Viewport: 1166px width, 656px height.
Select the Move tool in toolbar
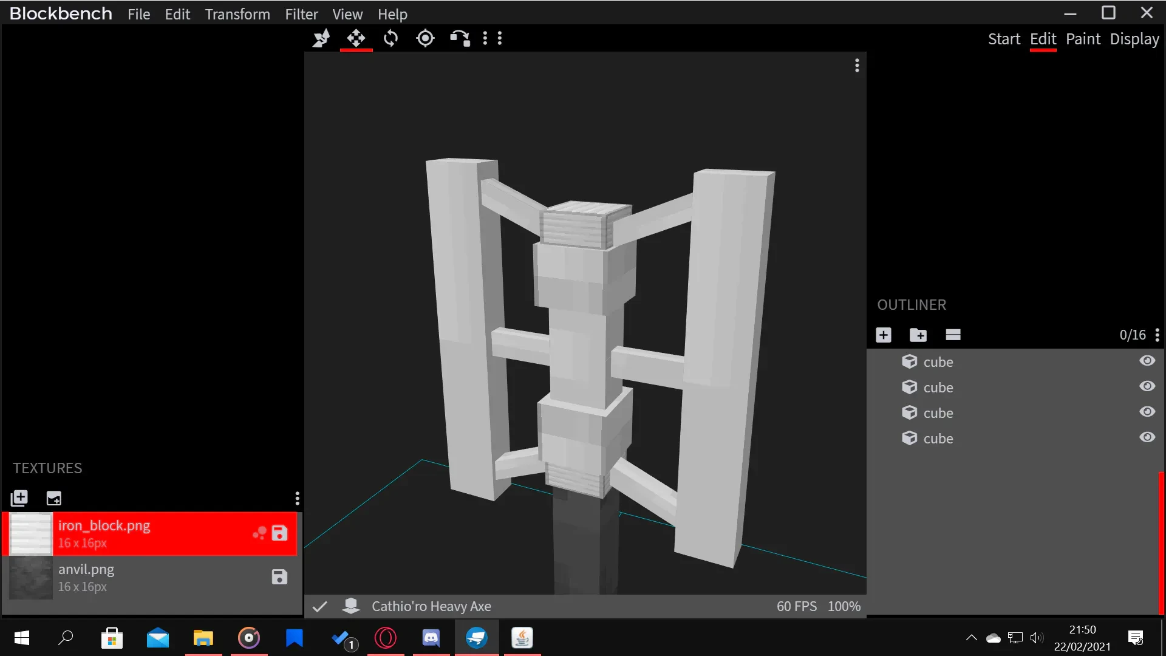click(356, 38)
